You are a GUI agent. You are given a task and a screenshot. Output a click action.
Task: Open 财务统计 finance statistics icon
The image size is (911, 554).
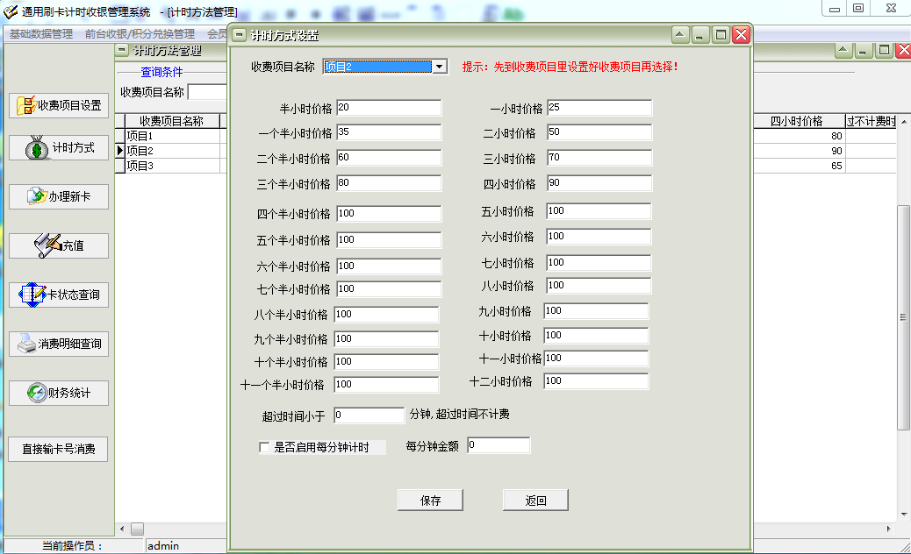click(x=59, y=393)
